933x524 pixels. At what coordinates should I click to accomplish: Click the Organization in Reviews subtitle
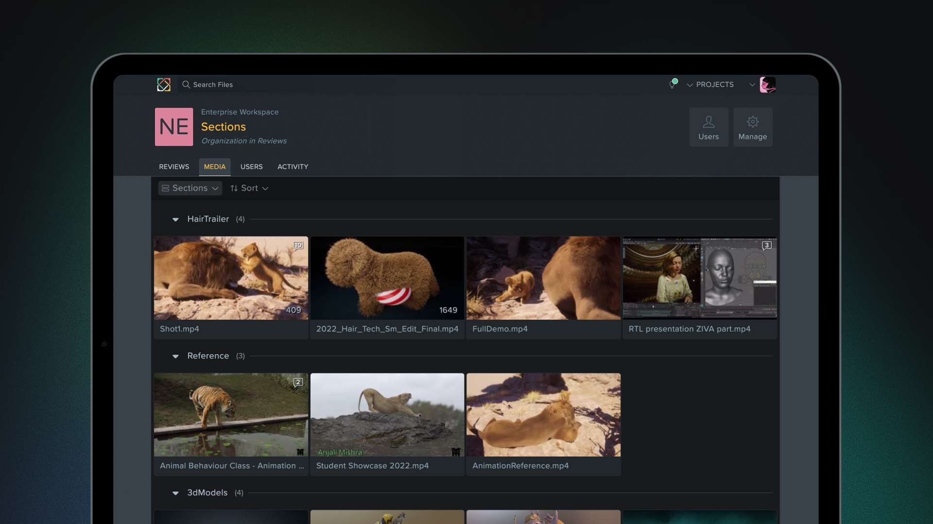[x=244, y=141]
